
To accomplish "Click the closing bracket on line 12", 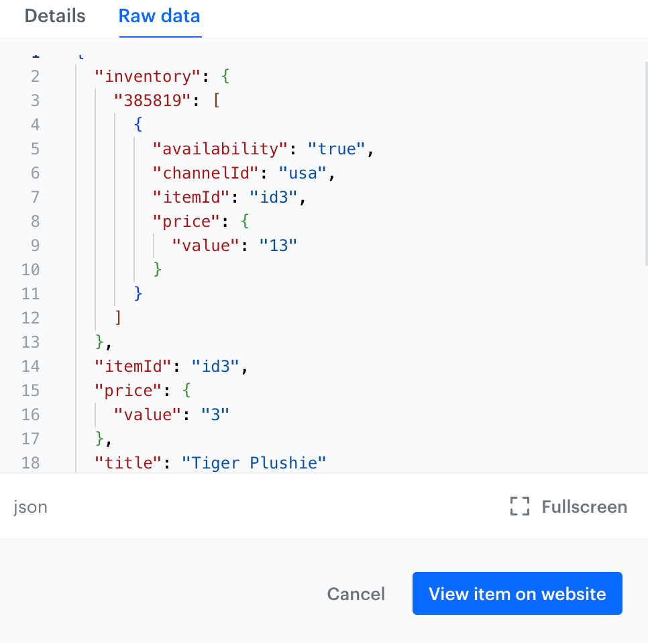I will click(118, 317).
